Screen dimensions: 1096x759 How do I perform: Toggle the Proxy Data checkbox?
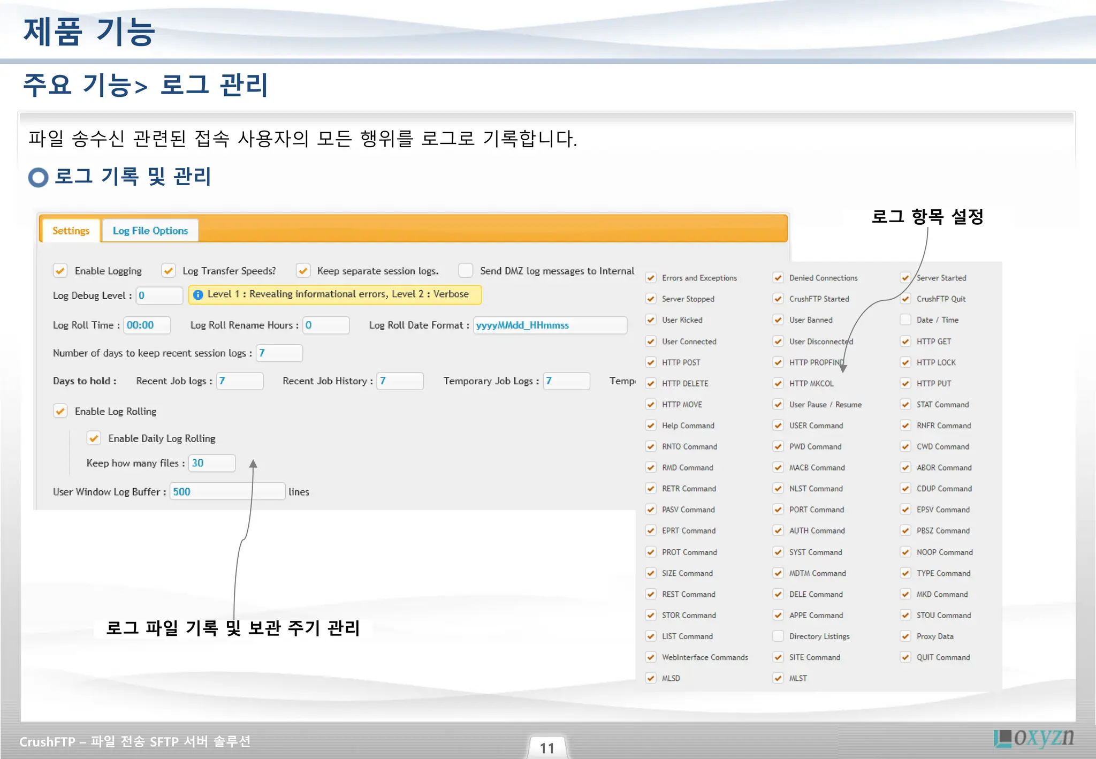905,636
